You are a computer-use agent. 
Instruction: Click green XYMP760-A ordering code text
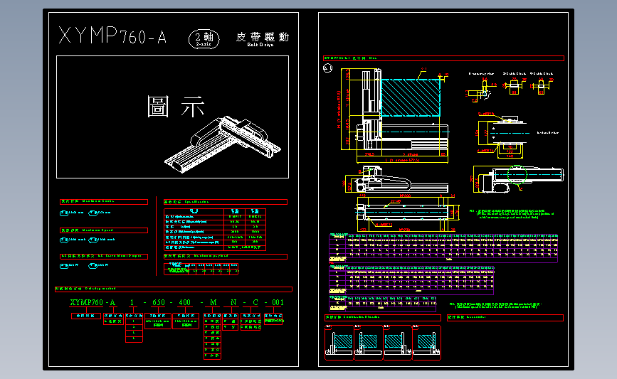click(93, 302)
